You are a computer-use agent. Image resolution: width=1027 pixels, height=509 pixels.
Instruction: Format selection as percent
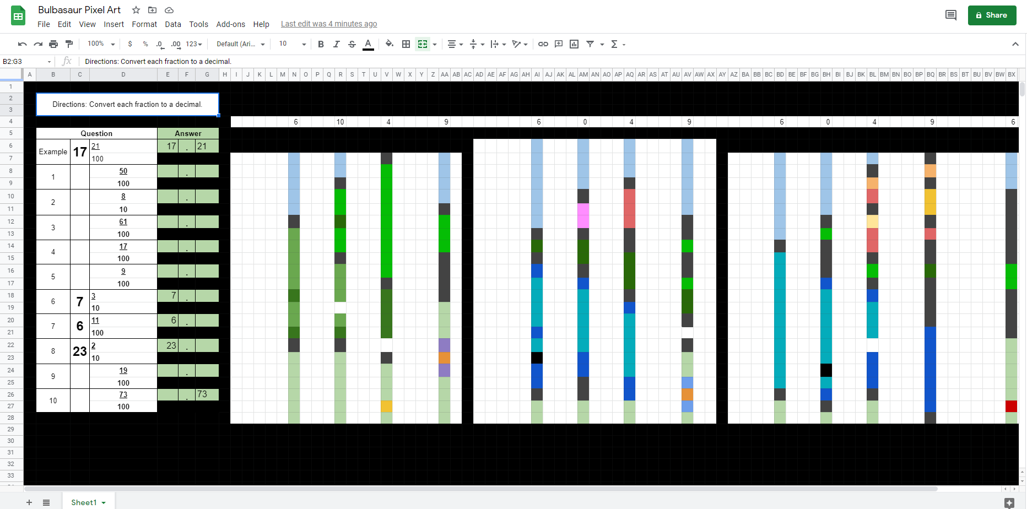pyautogui.click(x=145, y=44)
